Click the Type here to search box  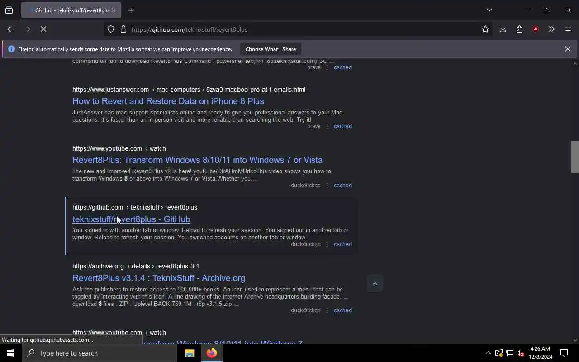point(100,353)
